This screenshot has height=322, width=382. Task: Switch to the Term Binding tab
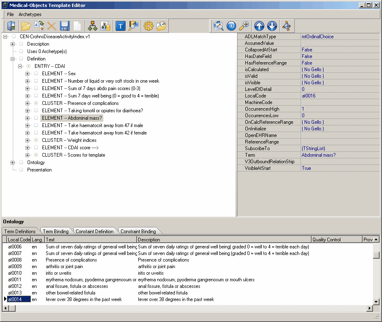[56, 232]
